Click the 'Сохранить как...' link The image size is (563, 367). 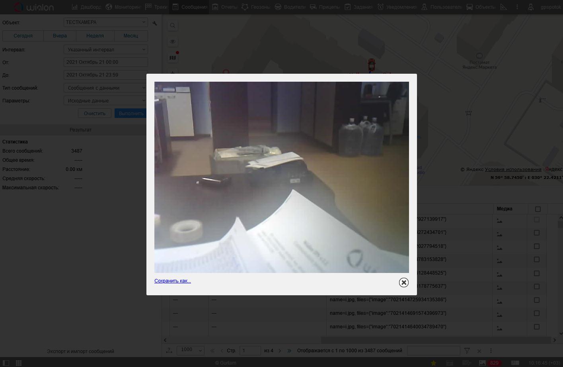173,281
